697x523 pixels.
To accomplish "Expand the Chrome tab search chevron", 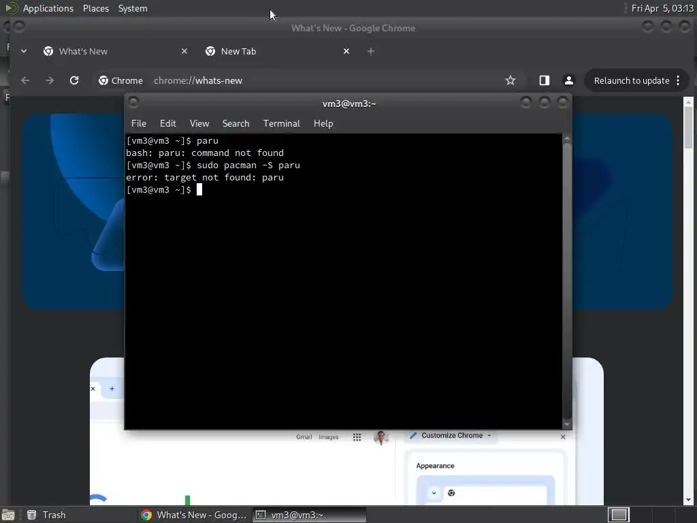I will (24, 52).
